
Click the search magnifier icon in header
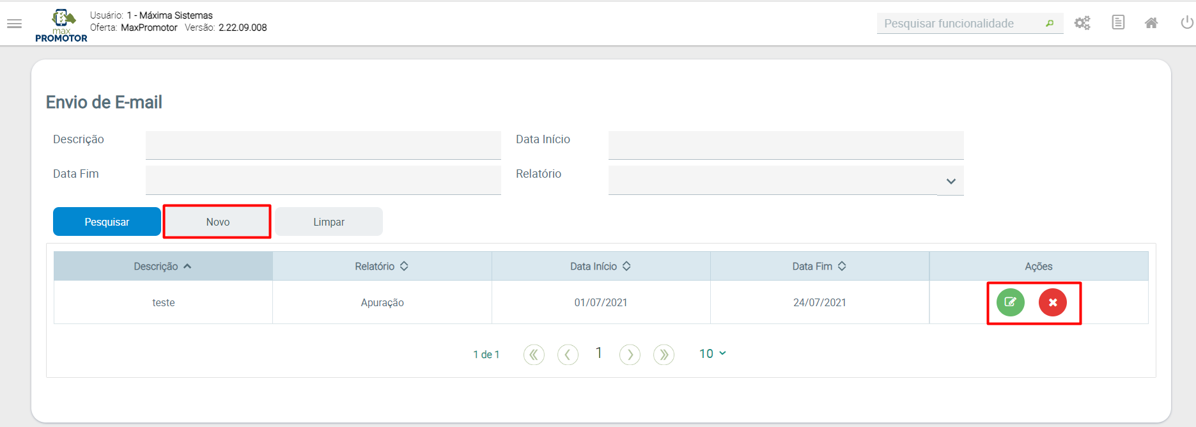point(1050,24)
